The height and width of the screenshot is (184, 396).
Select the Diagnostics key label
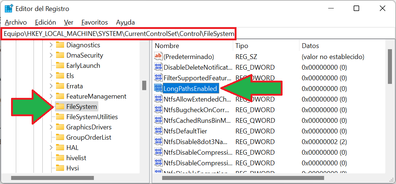[x=83, y=45]
